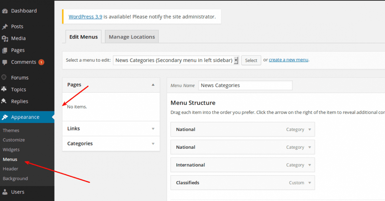385x201 pixels.
Task: Collapse the Pages panel arrow
Action: (x=153, y=85)
